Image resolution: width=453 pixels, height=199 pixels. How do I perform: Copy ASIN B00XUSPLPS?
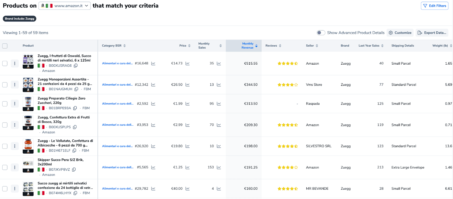[75, 127]
